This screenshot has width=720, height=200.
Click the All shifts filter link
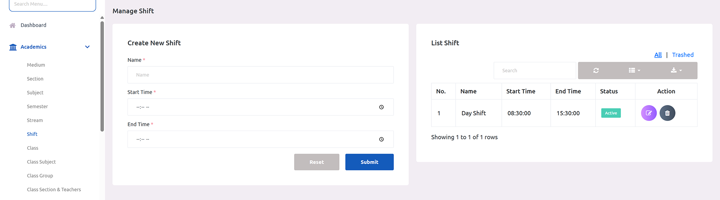pos(658,55)
